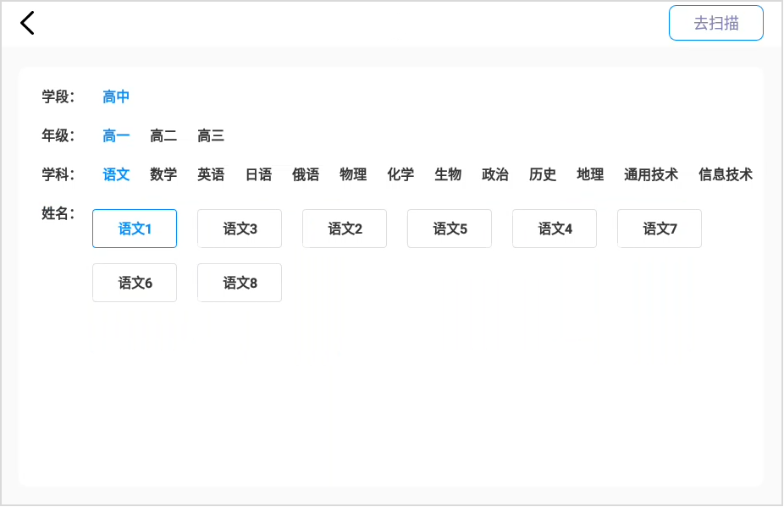
Task: Choose grade 高二
Action: (x=163, y=135)
